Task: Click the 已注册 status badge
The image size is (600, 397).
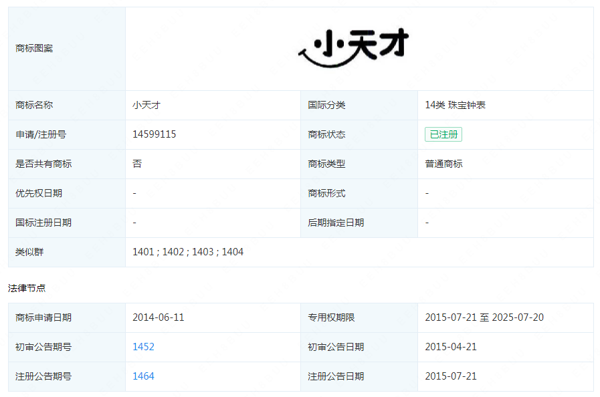Action: click(x=443, y=134)
